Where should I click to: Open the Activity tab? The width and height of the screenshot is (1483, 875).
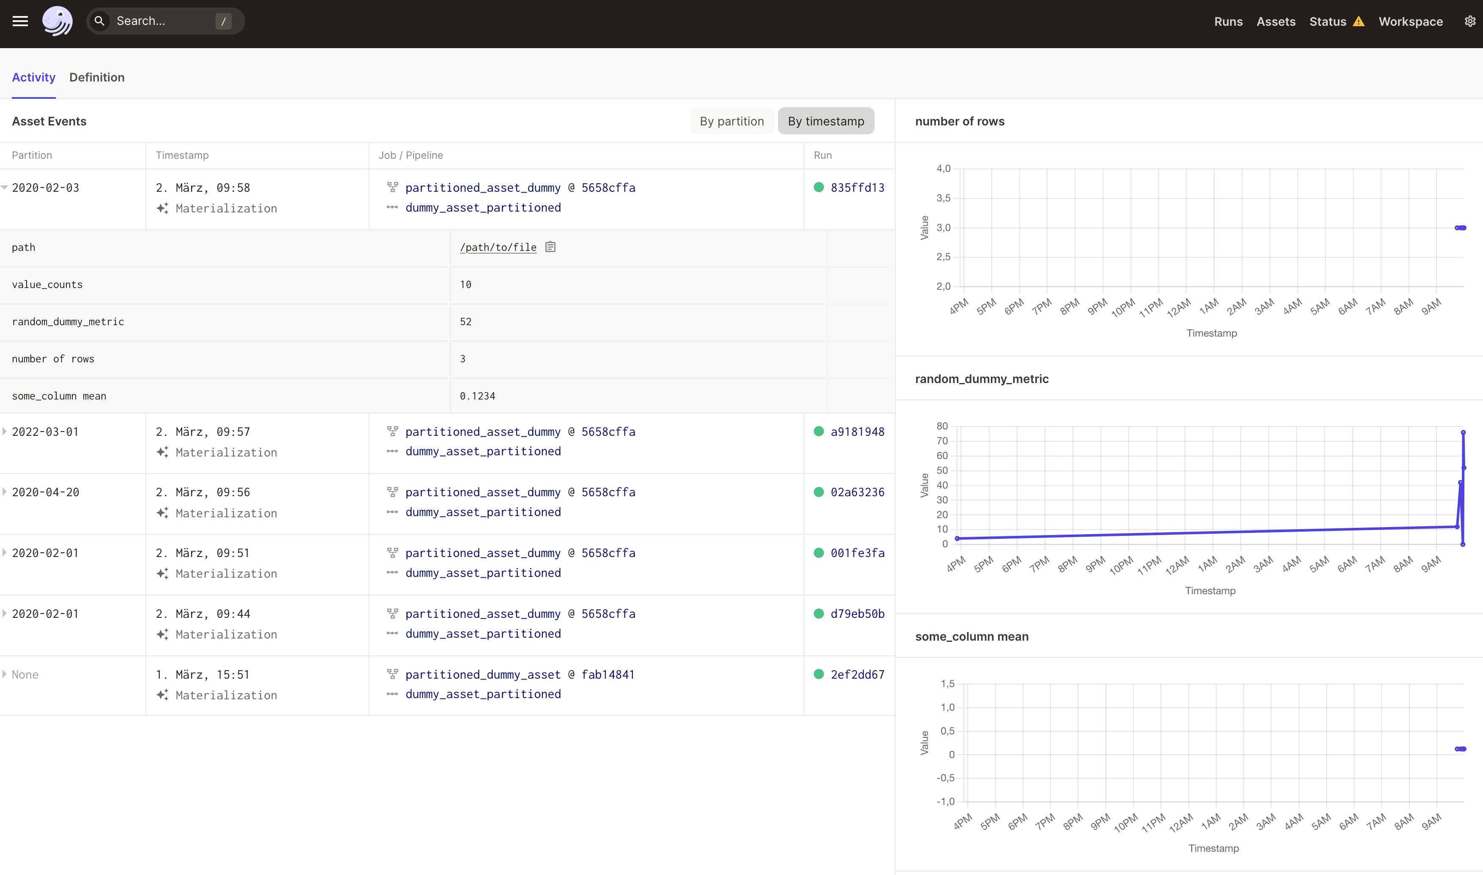pyautogui.click(x=34, y=77)
